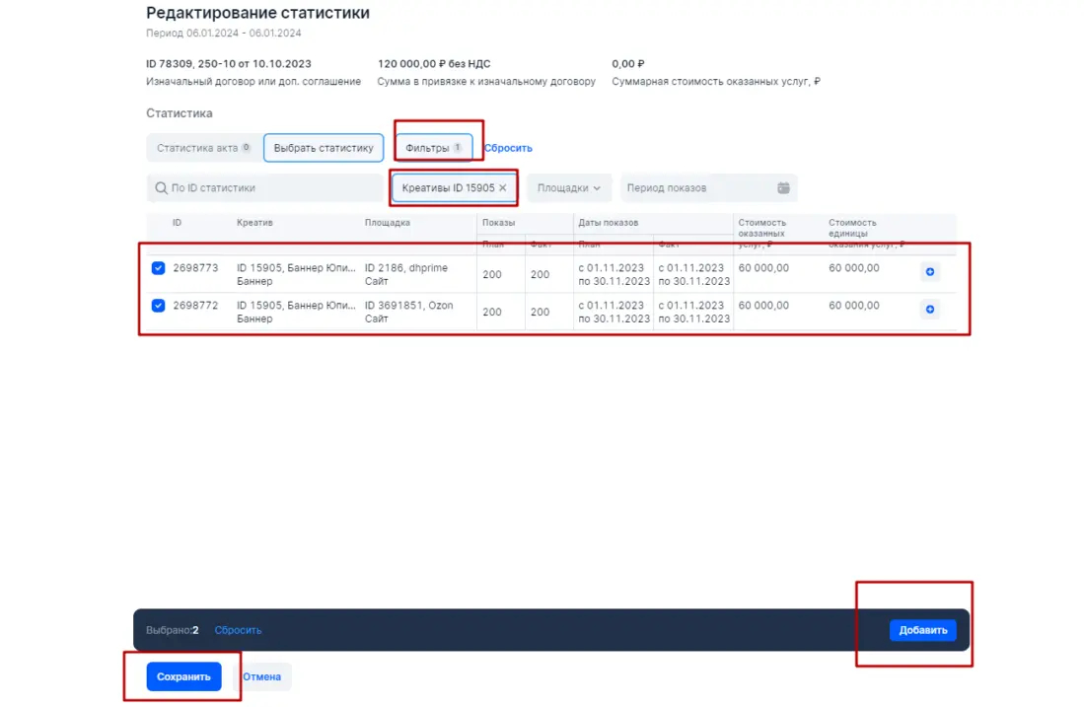1084x707 pixels.
Task: Click the Ozon площадка cell in second row
Action: pyautogui.click(x=409, y=312)
